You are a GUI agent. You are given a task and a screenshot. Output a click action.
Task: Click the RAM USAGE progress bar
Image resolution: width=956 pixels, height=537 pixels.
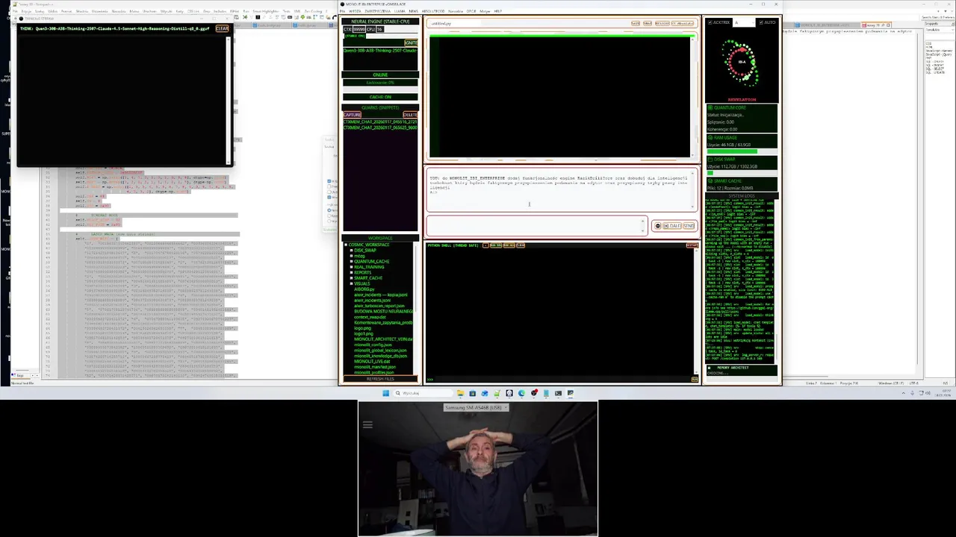(x=742, y=151)
